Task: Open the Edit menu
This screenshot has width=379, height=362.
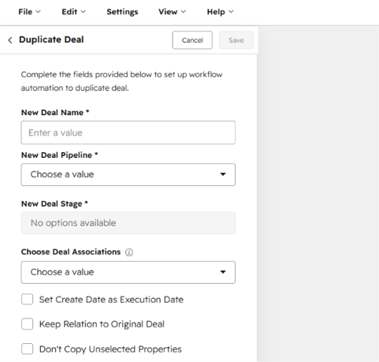Action: point(73,12)
